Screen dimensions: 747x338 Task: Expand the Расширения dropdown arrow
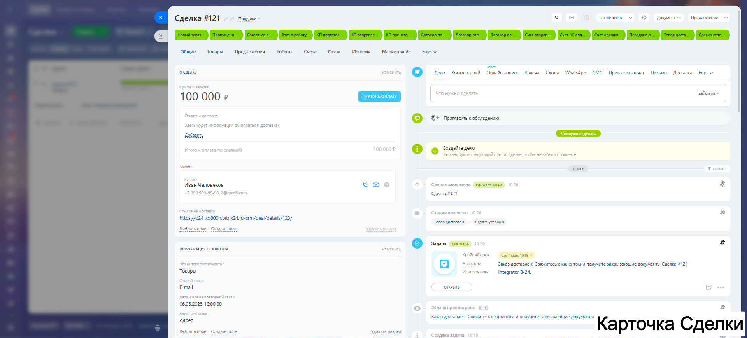pyautogui.click(x=630, y=18)
